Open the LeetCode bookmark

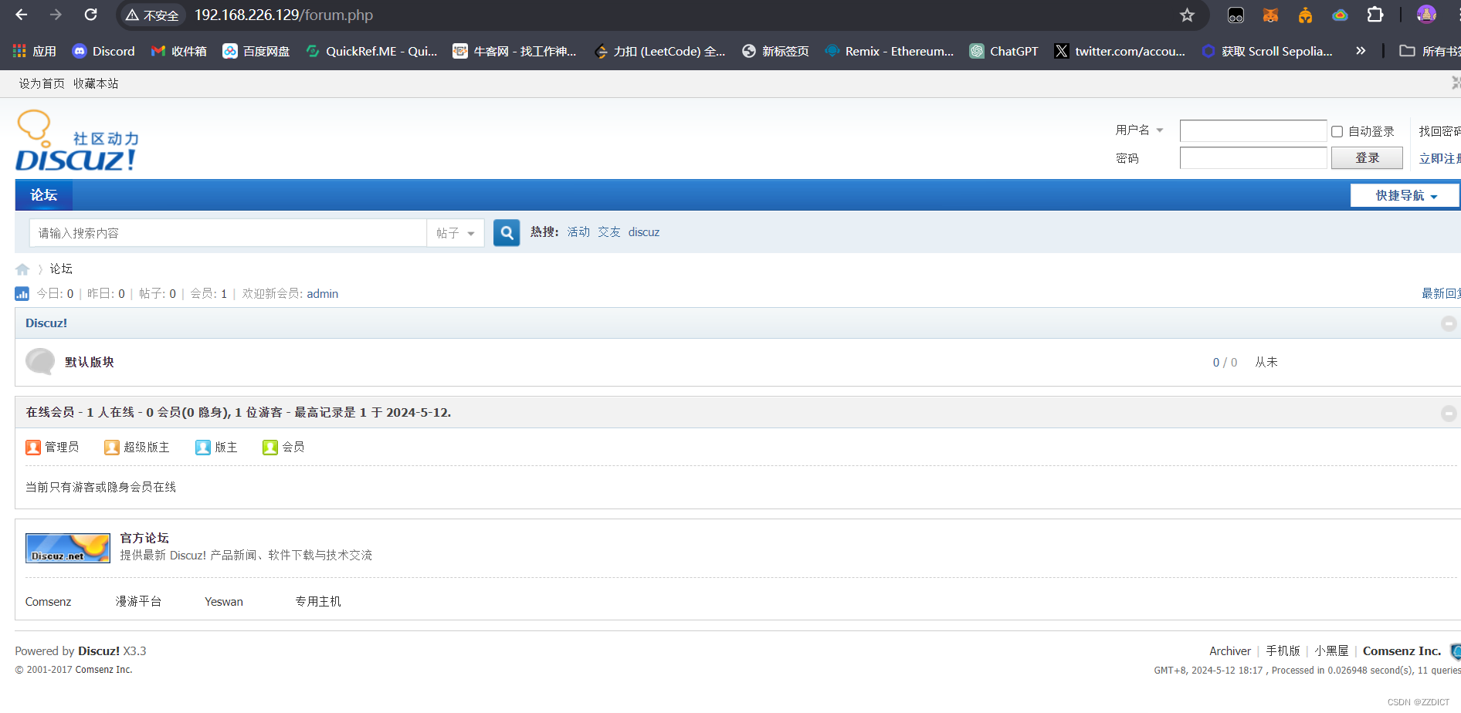pyautogui.click(x=660, y=51)
